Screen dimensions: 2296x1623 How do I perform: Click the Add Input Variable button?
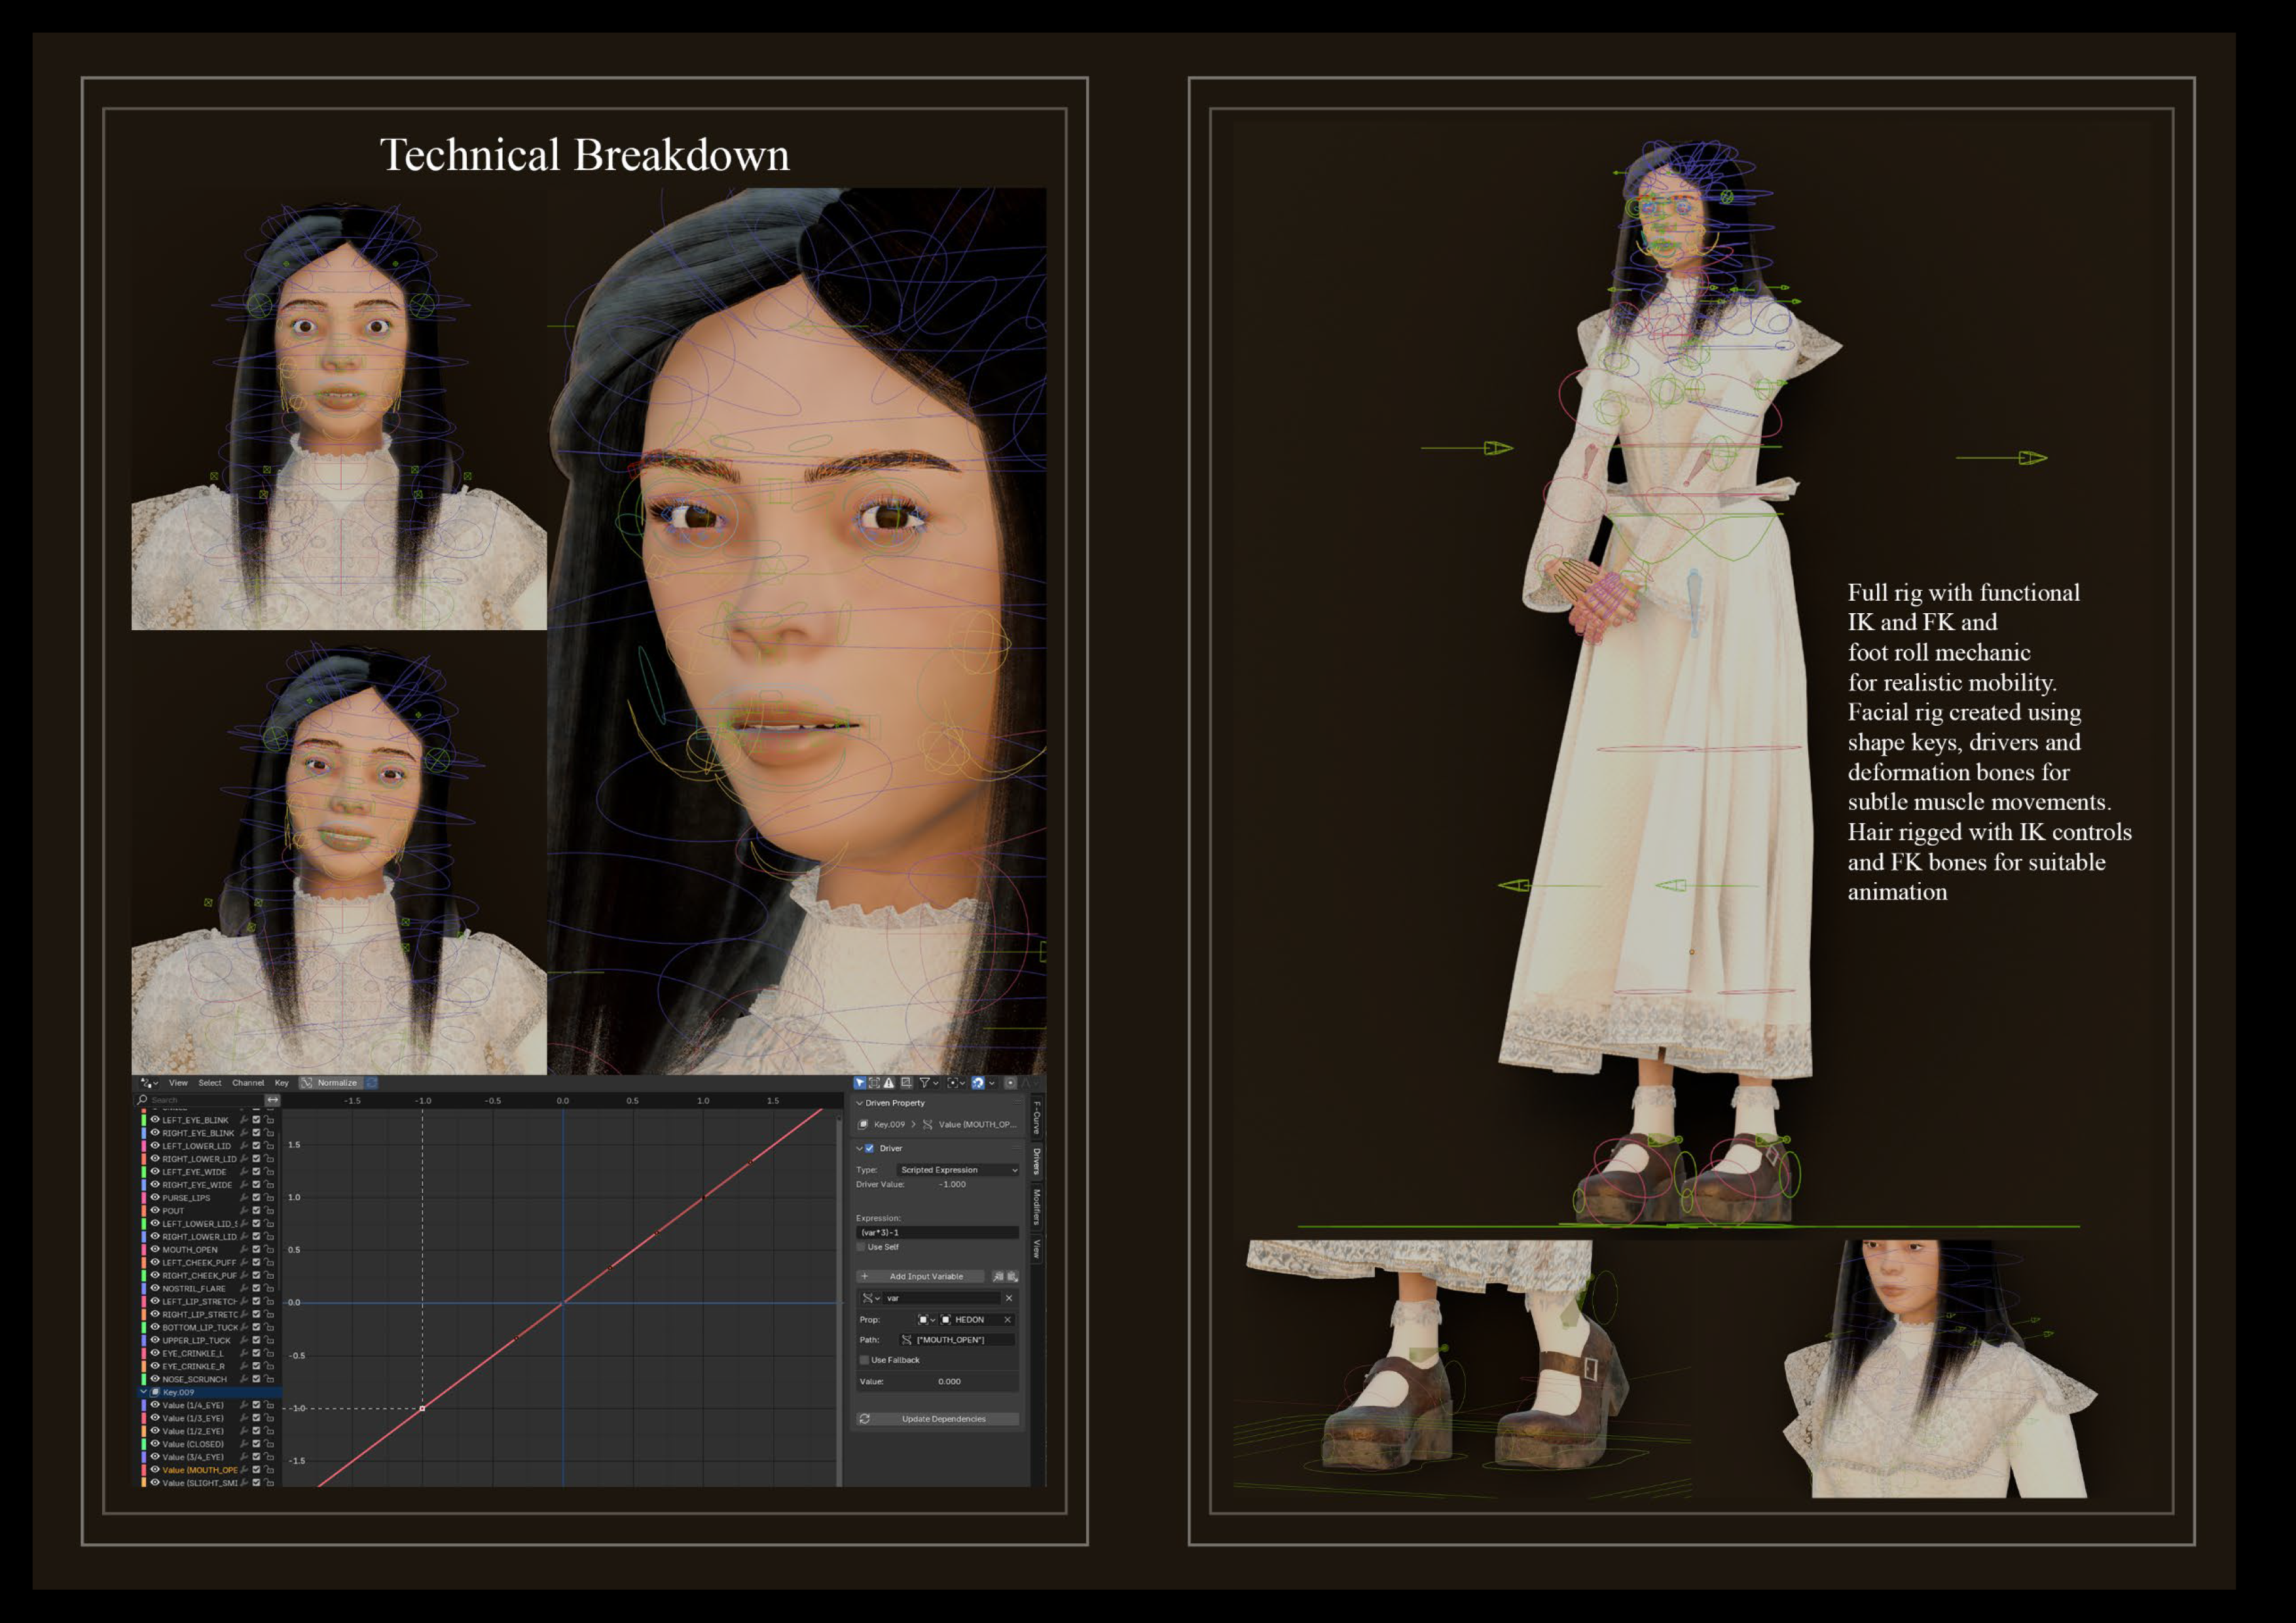(x=920, y=1276)
